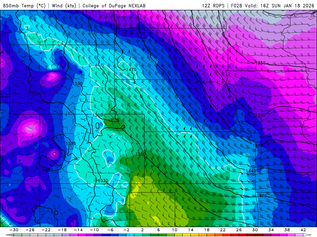Viewport: 317px width, 237px height.
Task: Select the 18 color scale value
Action: (207, 230)
